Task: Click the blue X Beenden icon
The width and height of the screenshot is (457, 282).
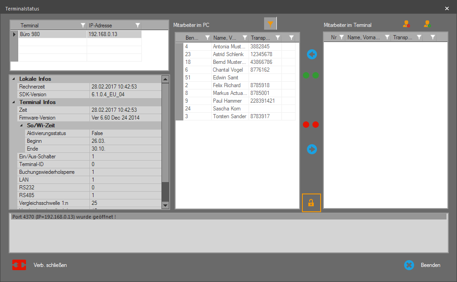Action: [x=409, y=265]
